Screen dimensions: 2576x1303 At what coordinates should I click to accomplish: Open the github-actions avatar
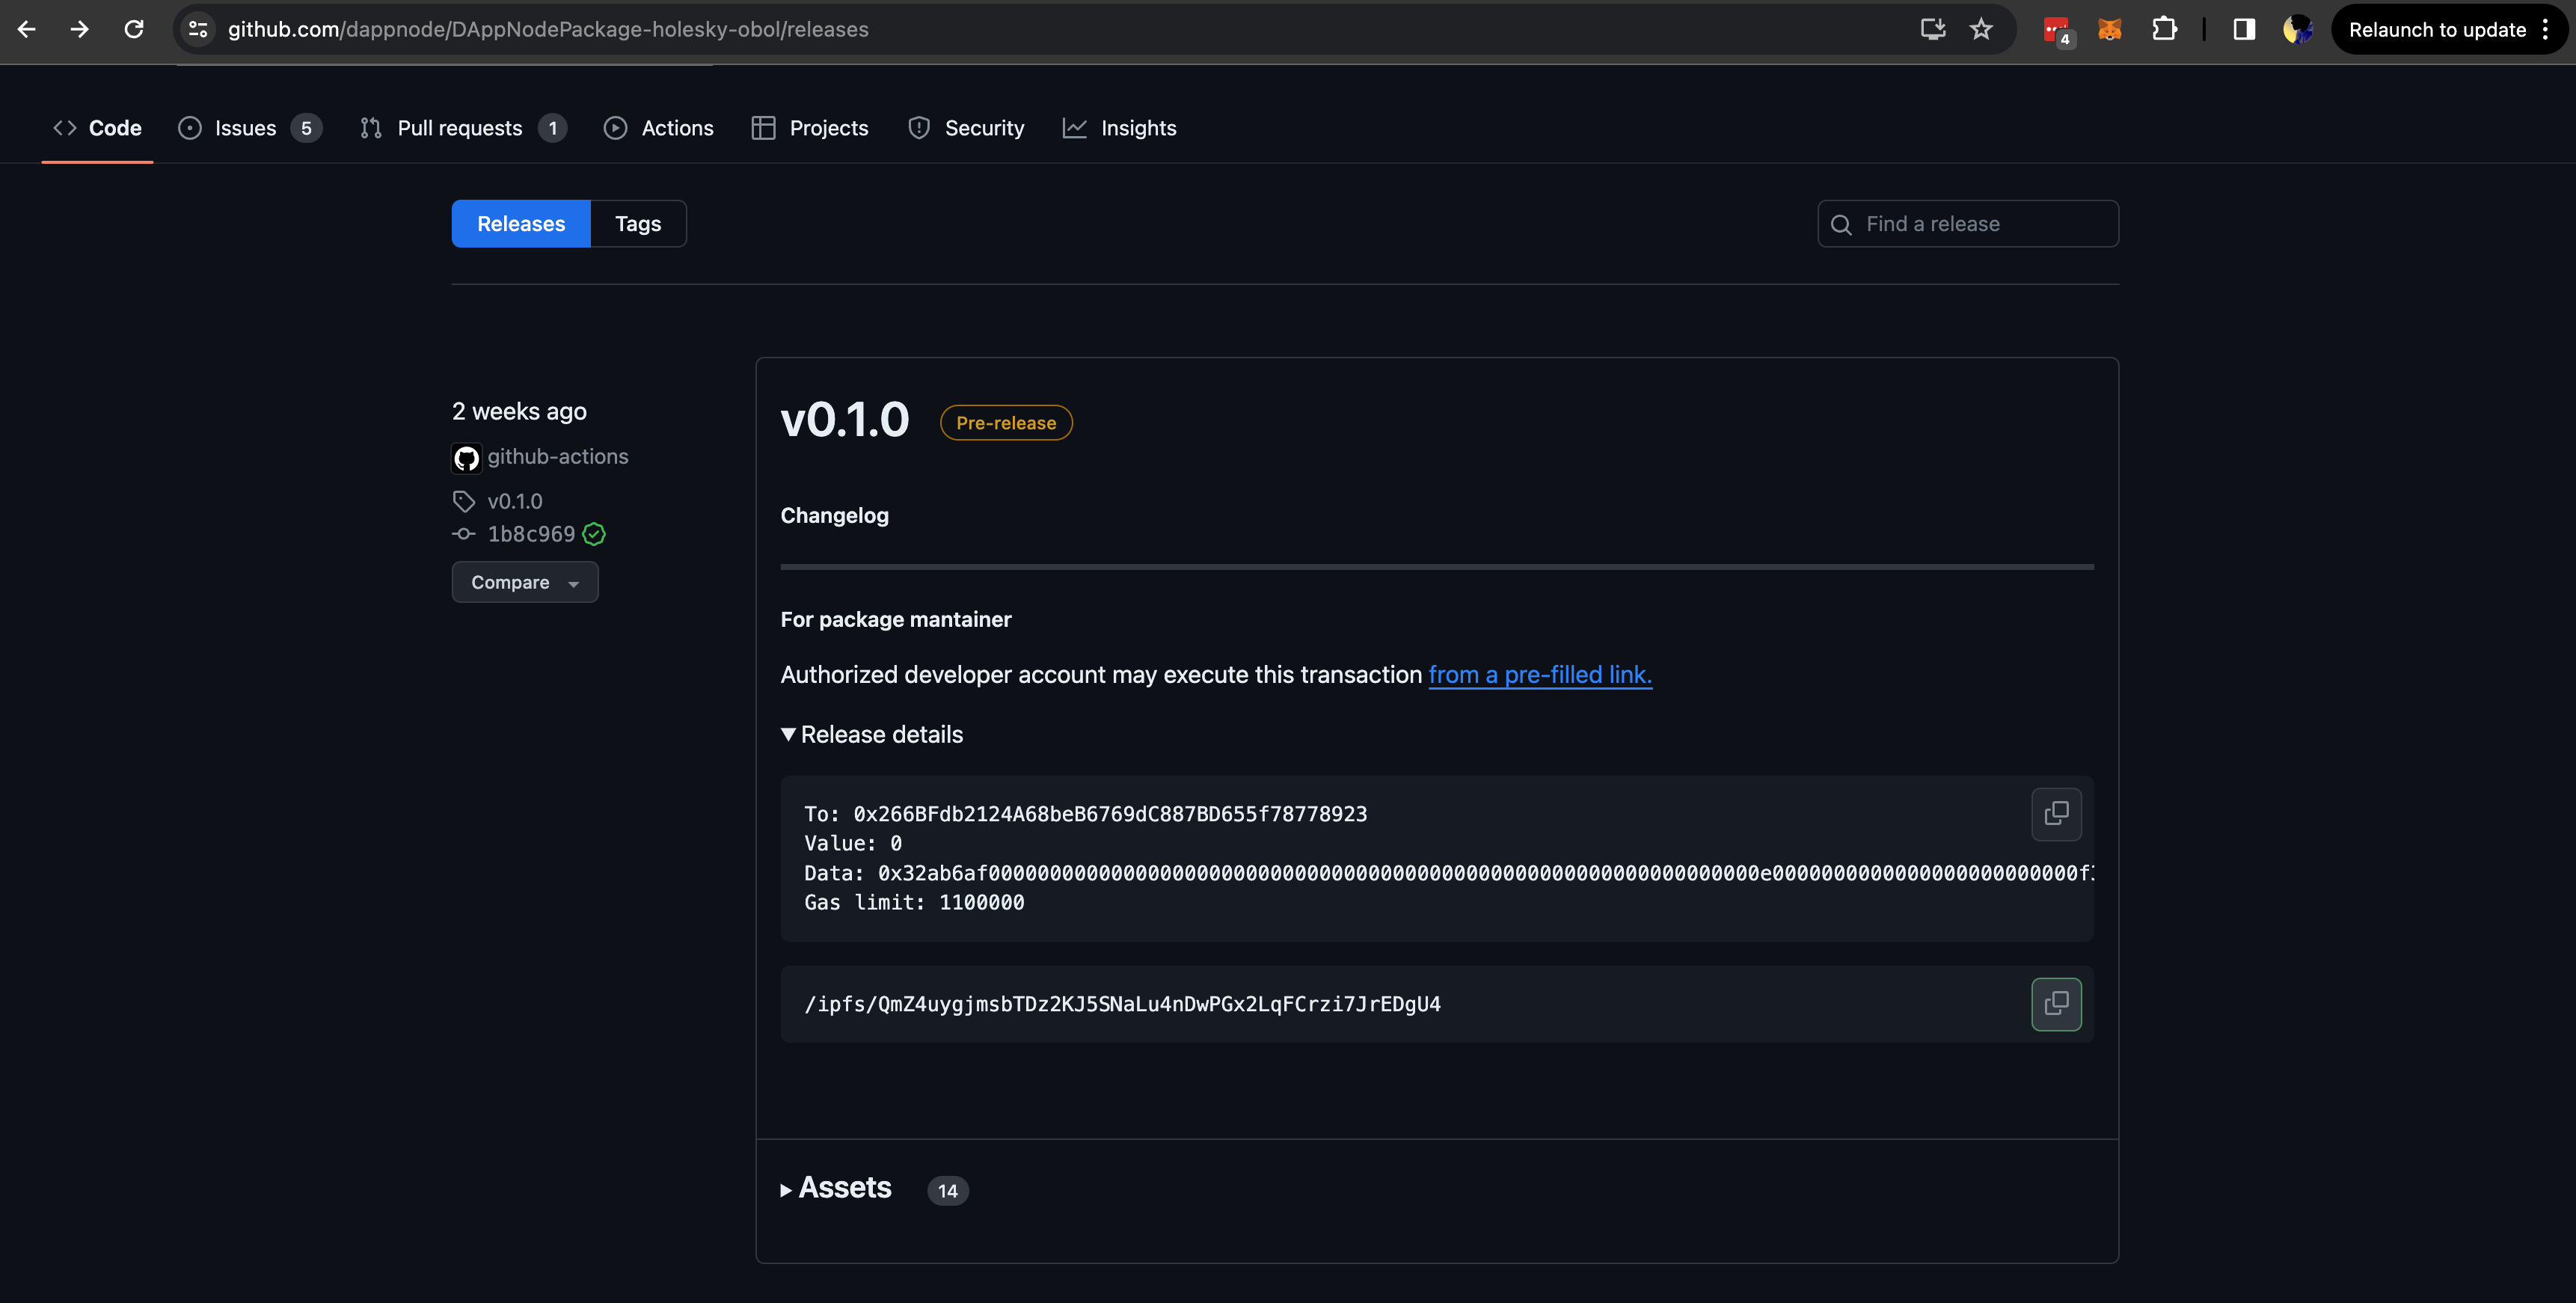click(x=466, y=457)
